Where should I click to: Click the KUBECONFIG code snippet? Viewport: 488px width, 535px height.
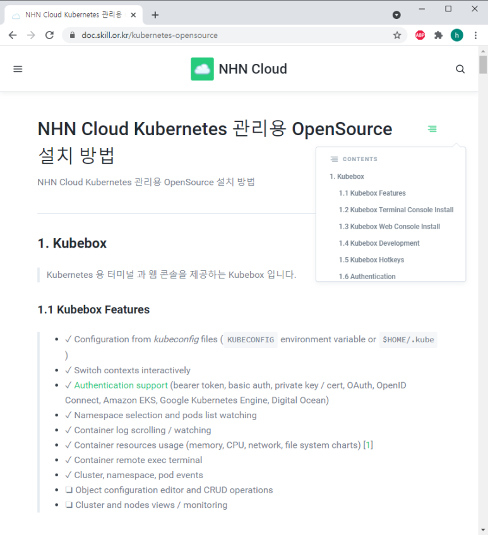click(x=250, y=340)
